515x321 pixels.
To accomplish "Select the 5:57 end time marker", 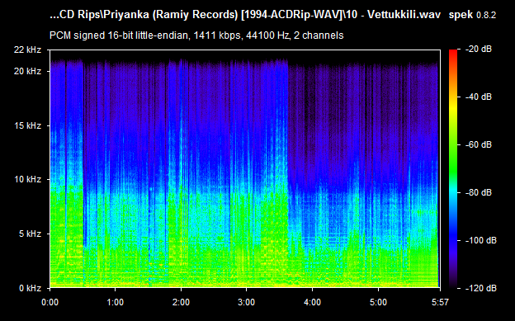I will (440, 302).
